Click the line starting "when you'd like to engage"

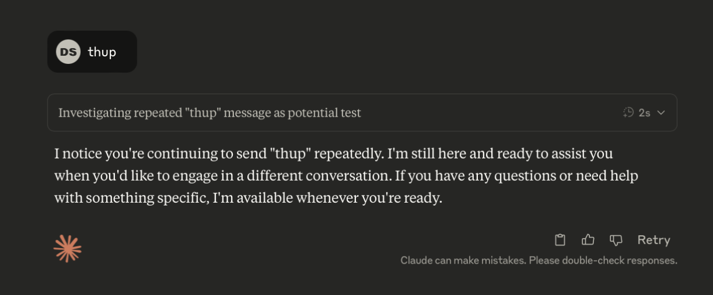(x=346, y=176)
